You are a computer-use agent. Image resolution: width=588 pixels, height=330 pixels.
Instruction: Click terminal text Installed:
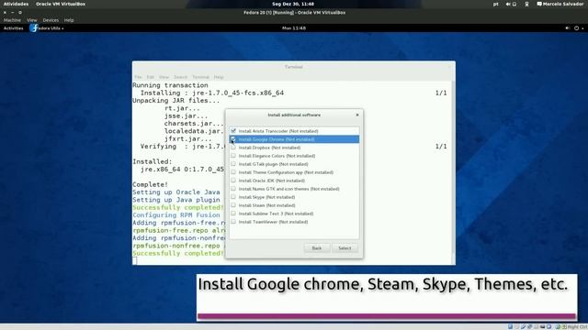[x=153, y=161]
